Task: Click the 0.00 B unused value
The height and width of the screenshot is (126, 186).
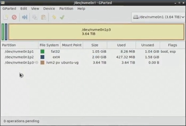Action: [x=154, y=62]
